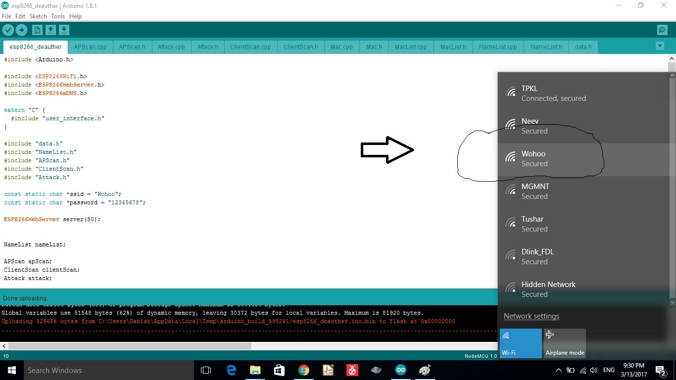Select the Hidden Network entry
The height and width of the screenshot is (380, 676).
(x=583, y=289)
